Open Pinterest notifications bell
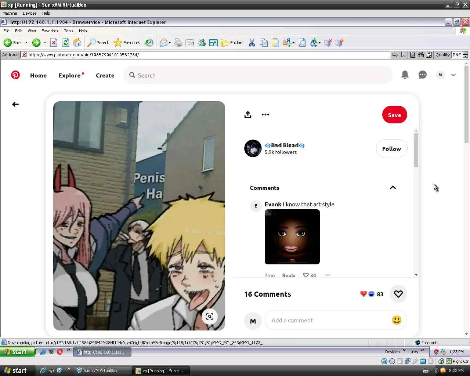The image size is (470, 376). (x=405, y=75)
